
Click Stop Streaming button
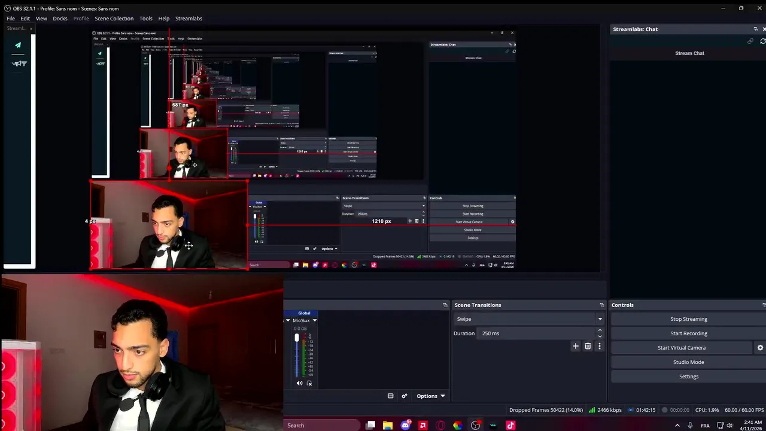688,319
